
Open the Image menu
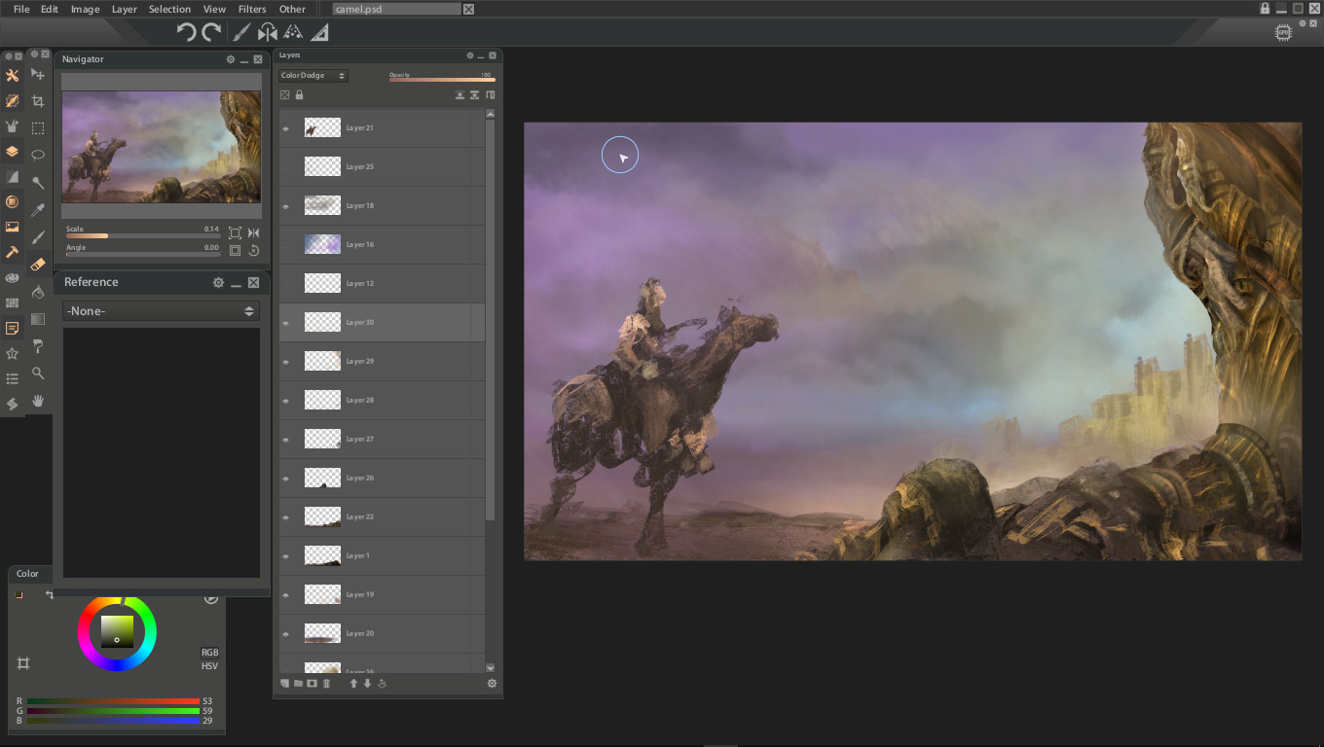pos(85,9)
